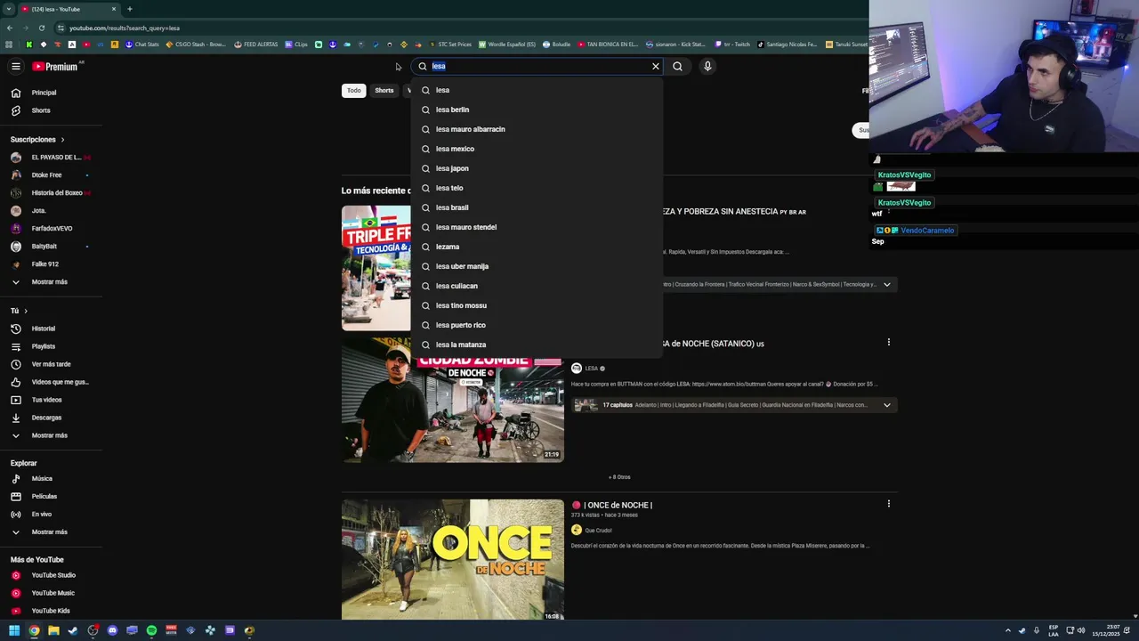Click inside the search field containing lesa
1139x641 pixels.
click(538, 66)
